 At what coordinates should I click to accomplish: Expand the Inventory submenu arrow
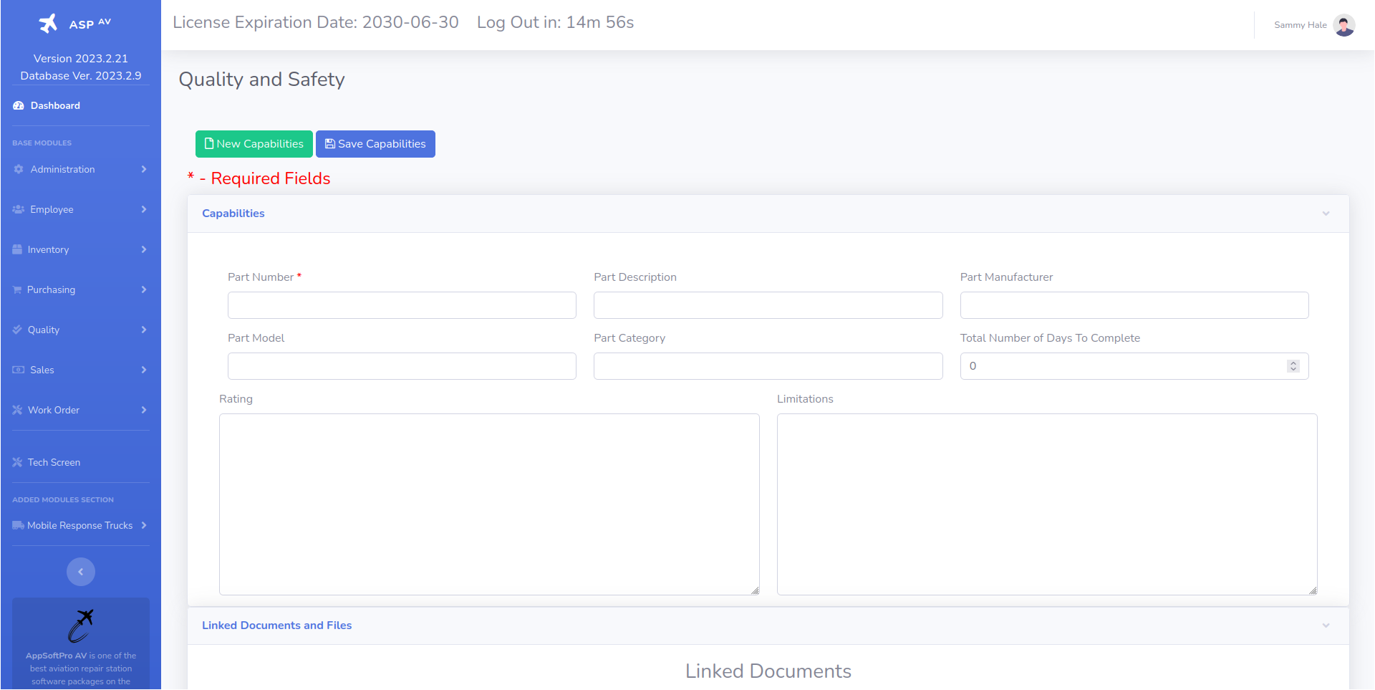(x=144, y=249)
